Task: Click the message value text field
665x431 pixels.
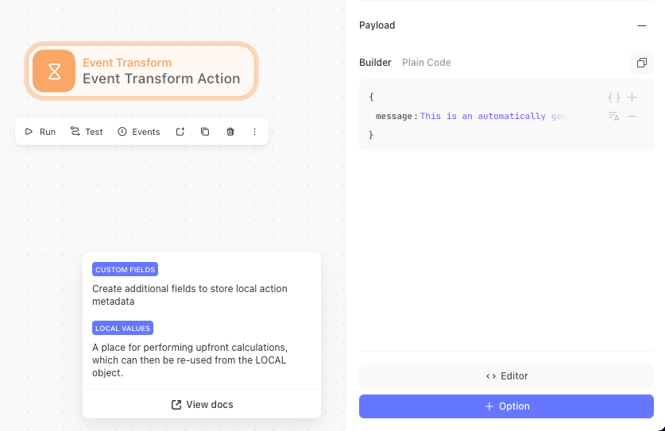Action: tap(493, 116)
